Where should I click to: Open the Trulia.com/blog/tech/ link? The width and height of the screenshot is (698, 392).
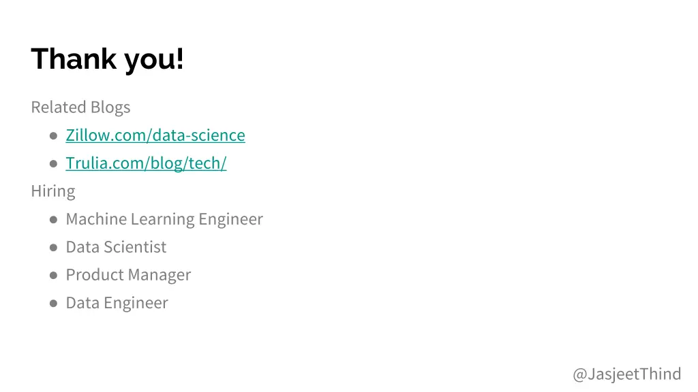[x=146, y=163]
